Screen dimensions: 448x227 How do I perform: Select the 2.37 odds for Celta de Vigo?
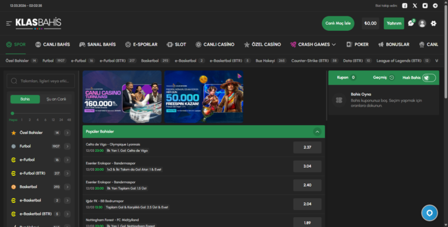[x=307, y=147]
